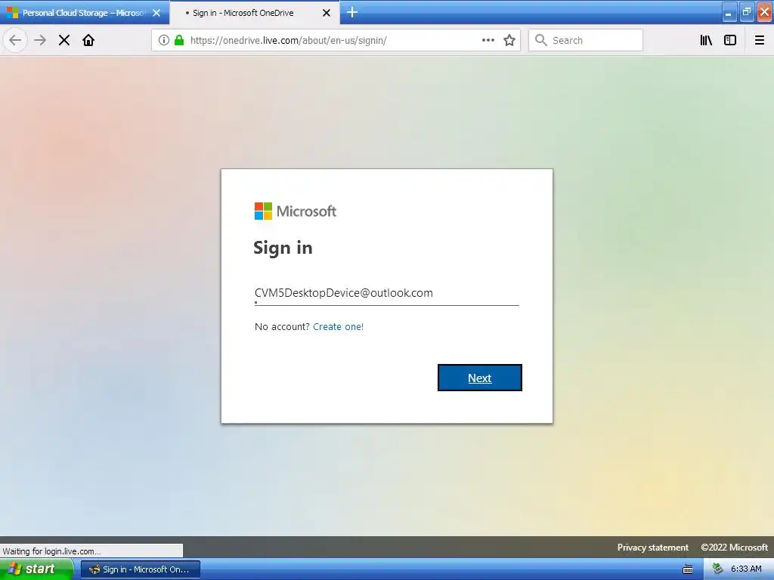Screen dimensions: 774x580
Task: Open a new tab with plus
Action: point(352,12)
